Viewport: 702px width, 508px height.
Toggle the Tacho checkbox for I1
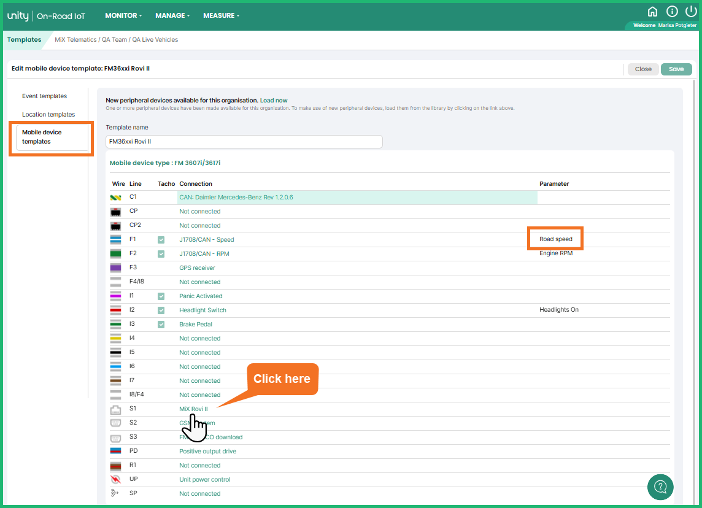(x=161, y=296)
